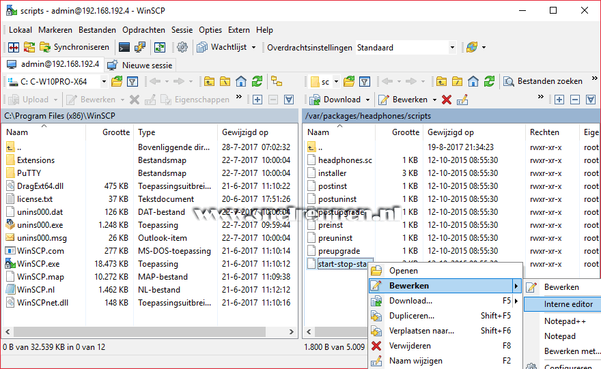The height and width of the screenshot is (369, 601).
Task: Select the license.txt file
Action: [x=35, y=199]
